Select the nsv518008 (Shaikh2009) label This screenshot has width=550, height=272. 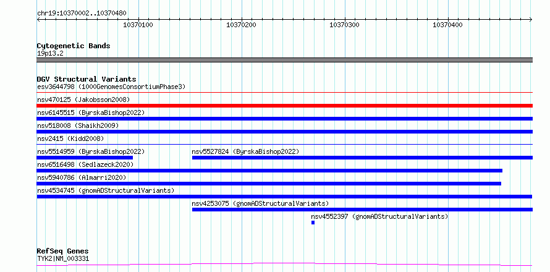click(x=78, y=125)
